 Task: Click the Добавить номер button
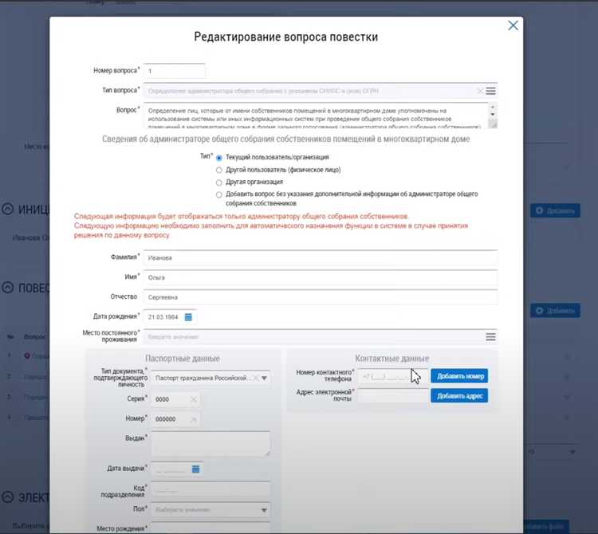(x=459, y=376)
